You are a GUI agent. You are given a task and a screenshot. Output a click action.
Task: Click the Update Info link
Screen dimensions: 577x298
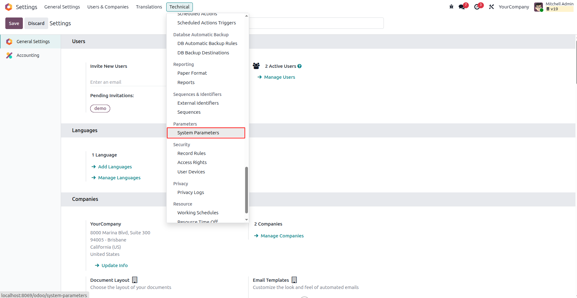[x=115, y=266]
